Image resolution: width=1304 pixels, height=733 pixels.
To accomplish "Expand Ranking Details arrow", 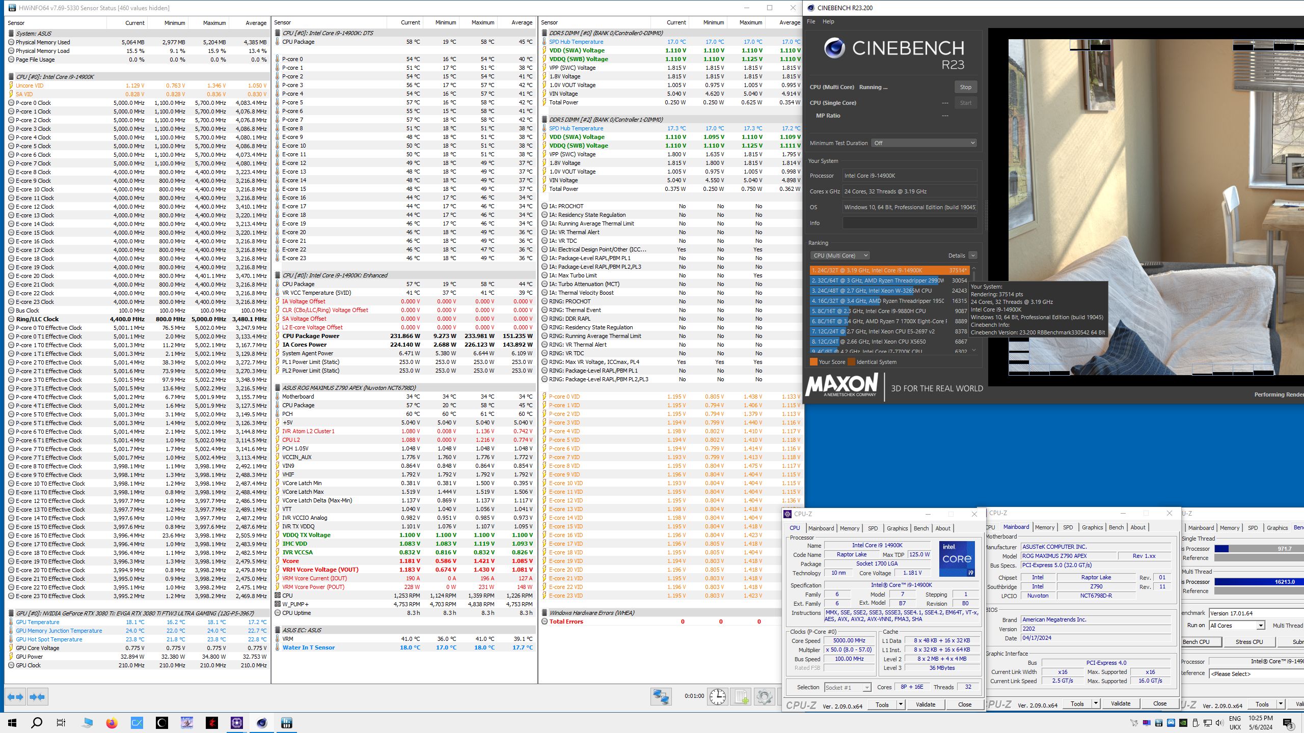I will tap(973, 256).
